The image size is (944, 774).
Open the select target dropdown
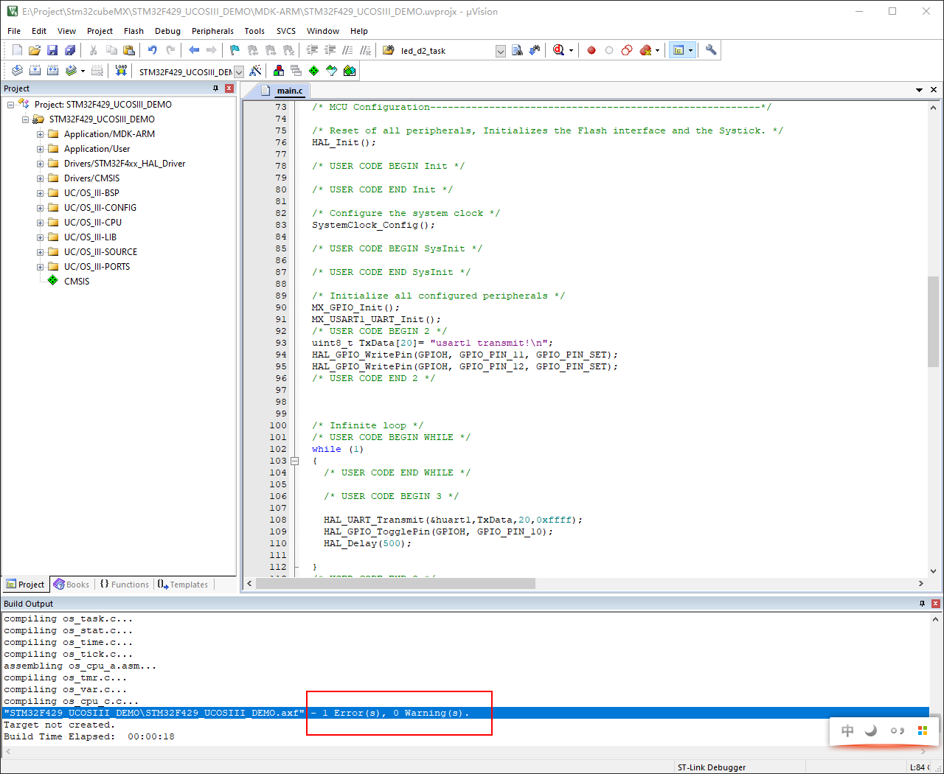pyautogui.click(x=239, y=72)
